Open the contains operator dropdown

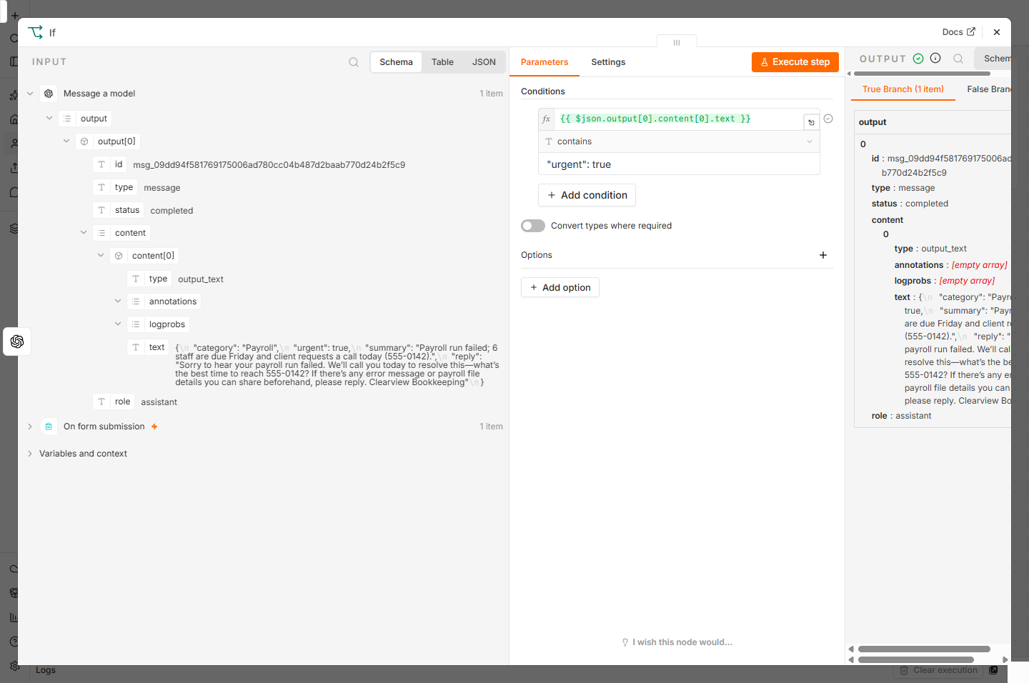pos(679,141)
